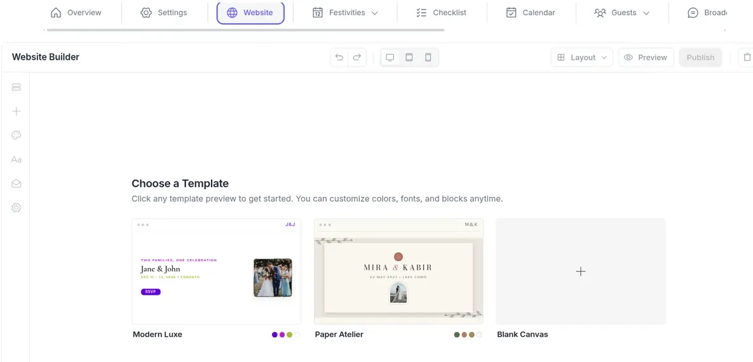The width and height of the screenshot is (753, 362).
Task: Open the Layout dropdown
Action: click(582, 58)
